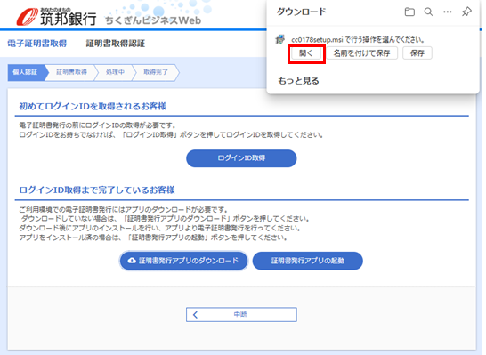The height and width of the screenshot is (355, 486).
Task: Select the 取得完了 step
Action: click(156, 72)
